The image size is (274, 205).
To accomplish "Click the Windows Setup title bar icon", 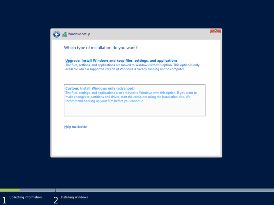I will pos(65,34).
